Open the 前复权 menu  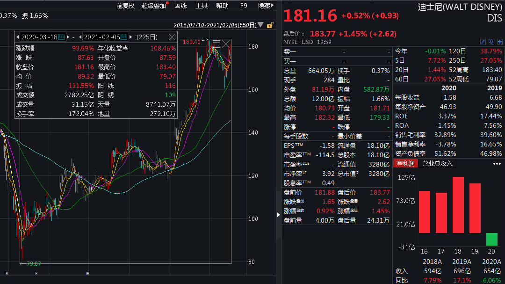pyautogui.click(x=125, y=6)
